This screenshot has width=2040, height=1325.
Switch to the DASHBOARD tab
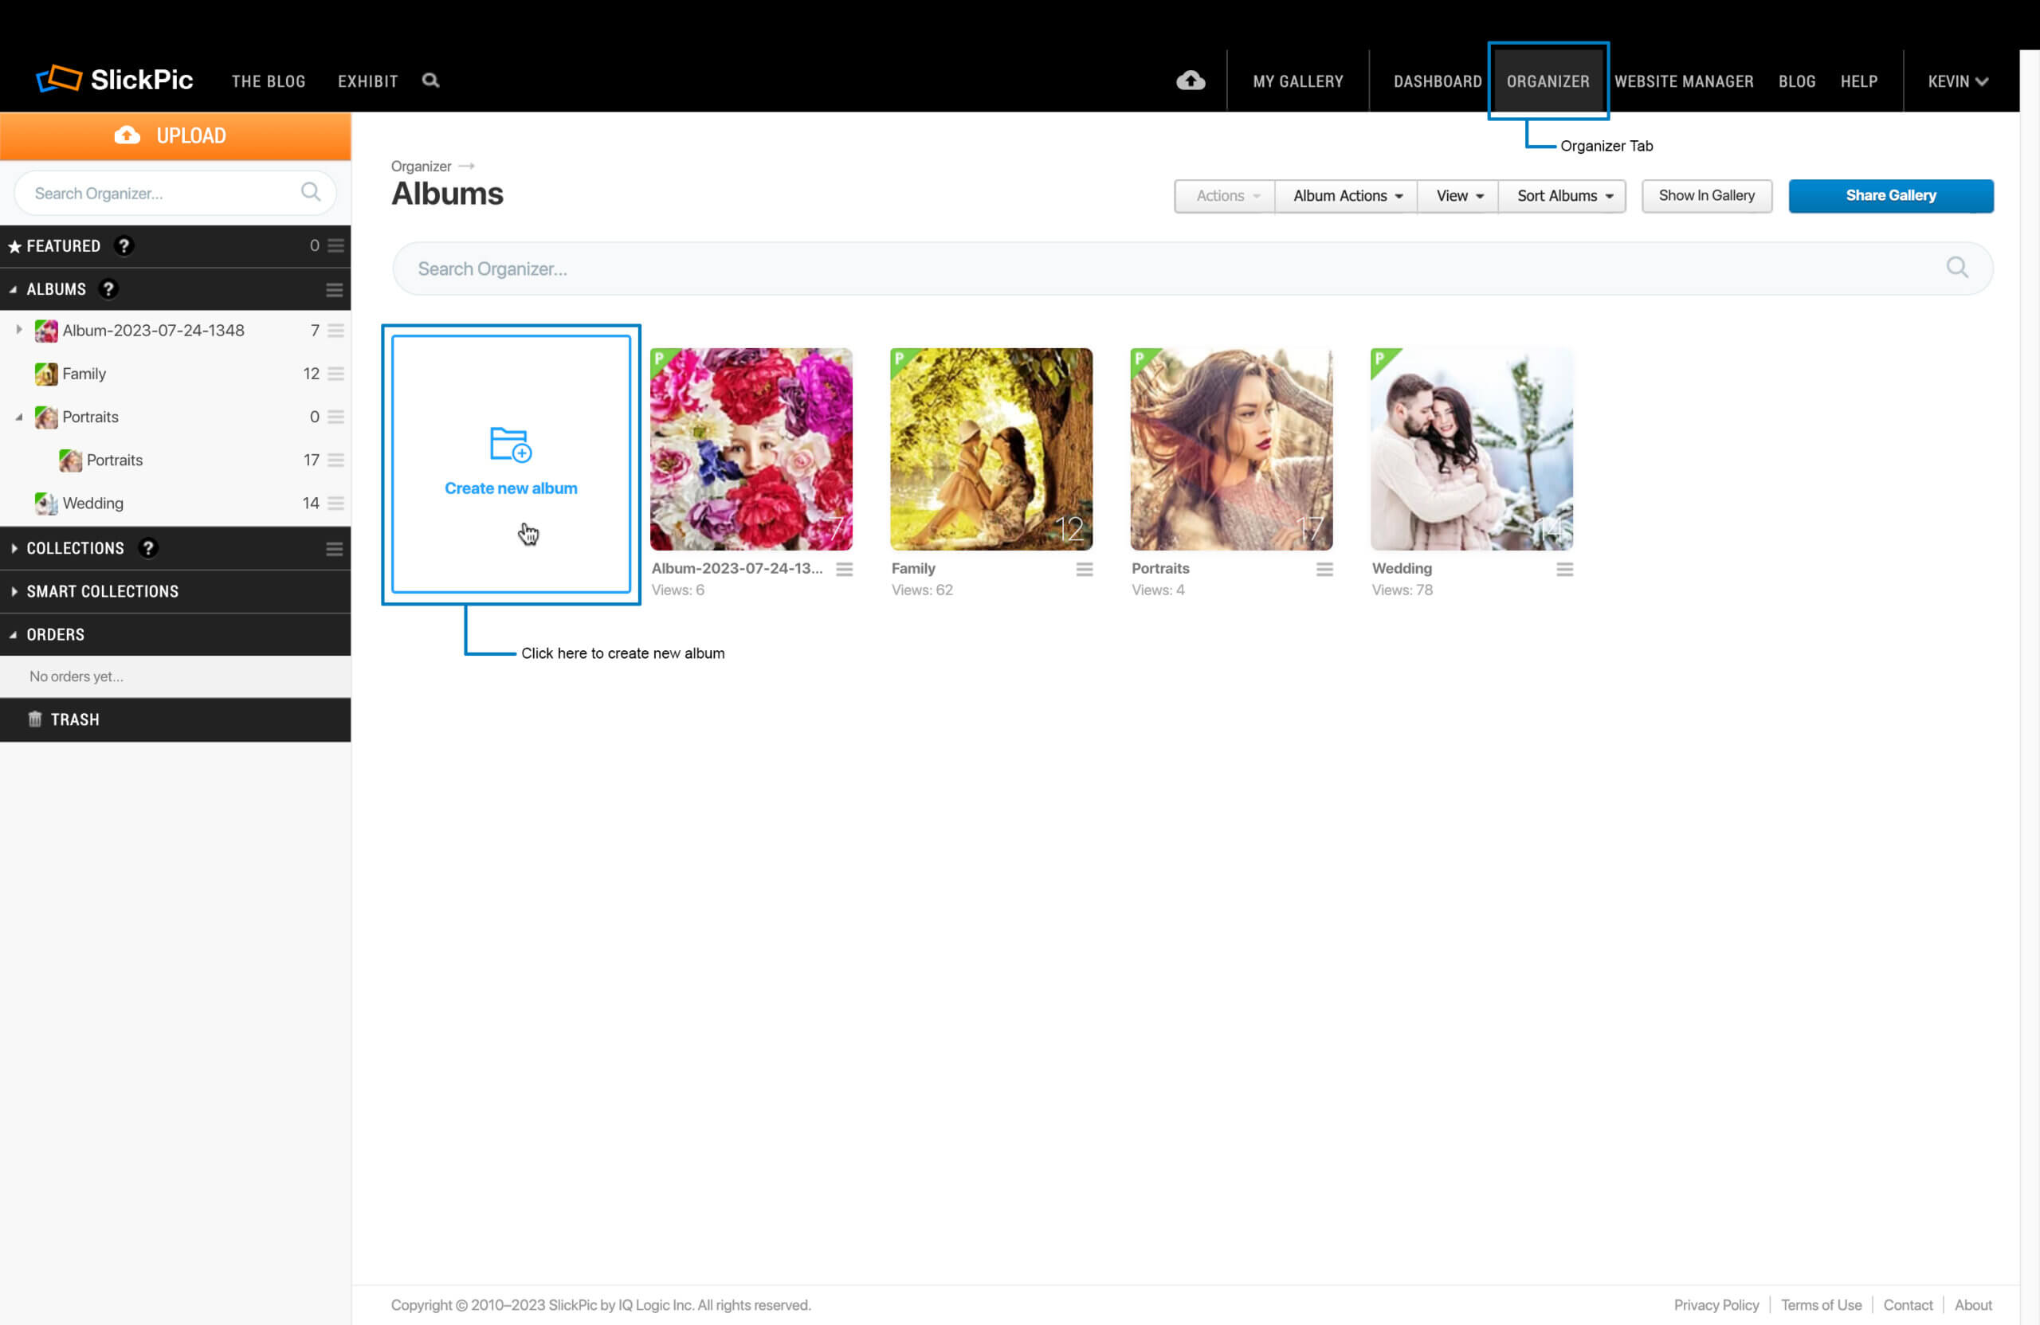point(1437,81)
